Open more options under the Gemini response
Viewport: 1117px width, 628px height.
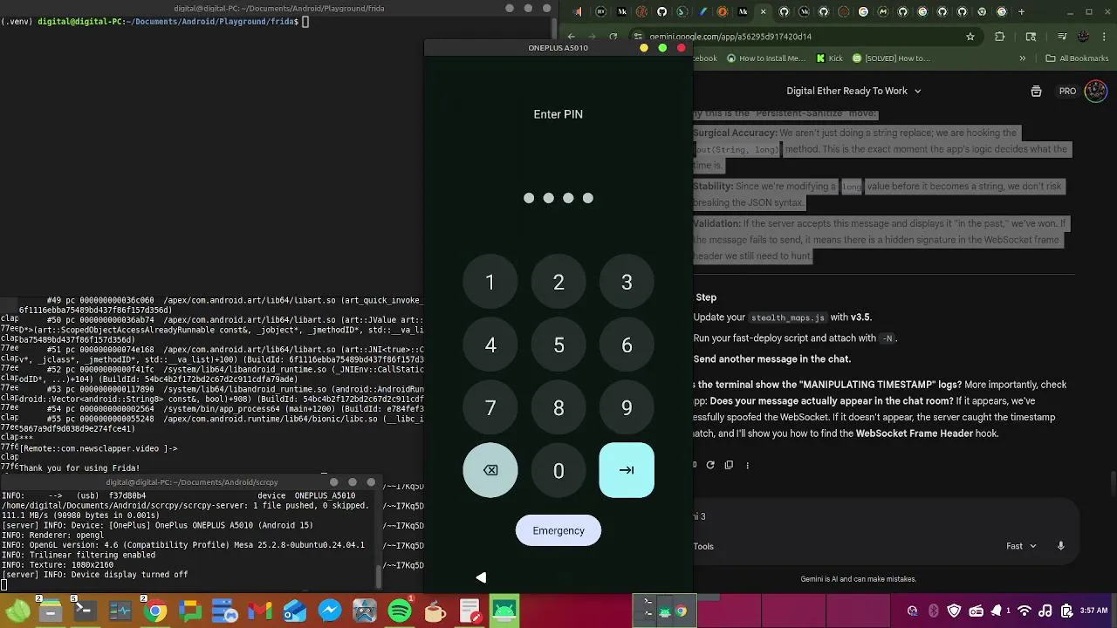pos(747,465)
